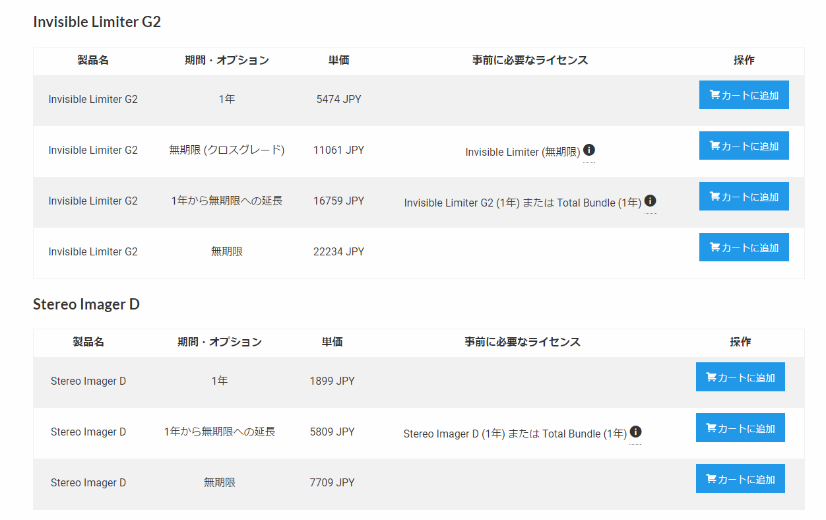This screenshot has height=520, width=826.
Task: Select the 7709 JPY price cell
Action: (332, 483)
